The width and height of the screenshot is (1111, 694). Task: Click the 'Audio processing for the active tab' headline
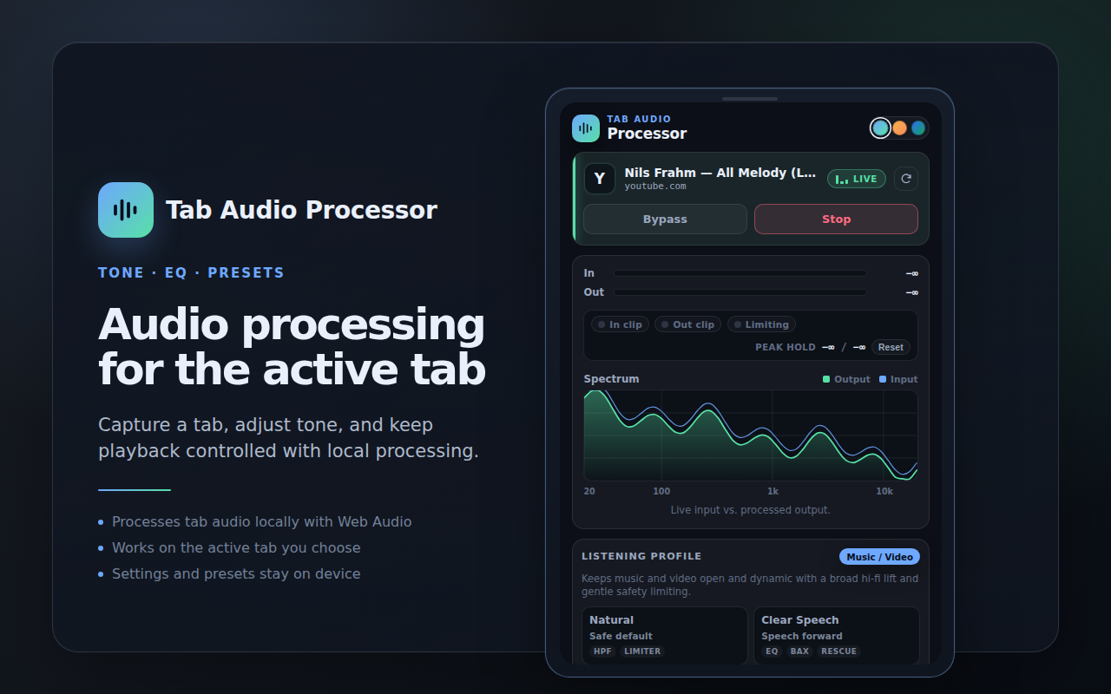coord(292,347)
